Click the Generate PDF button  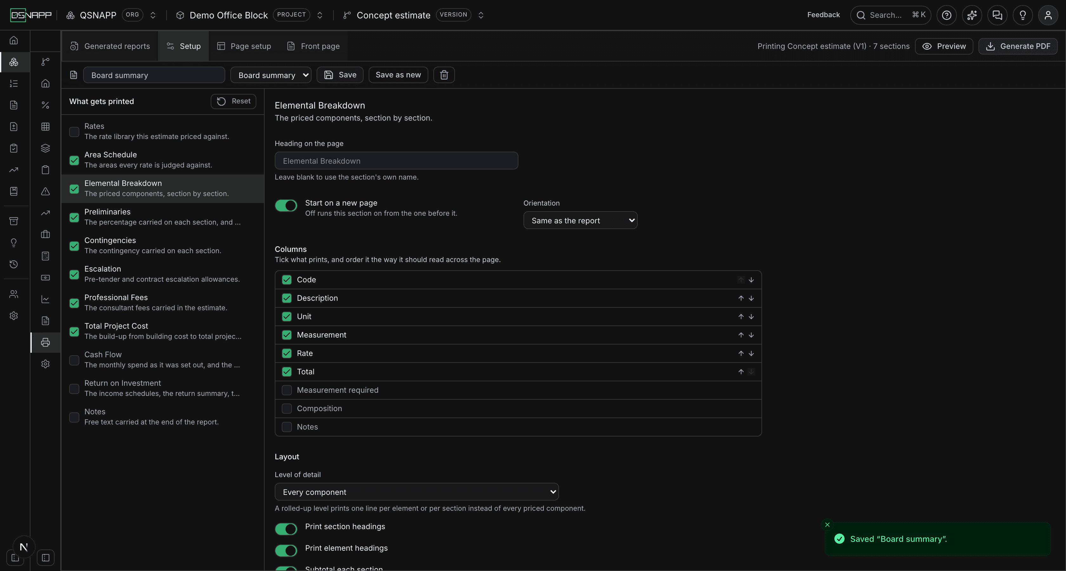(x=1017, y=46)
